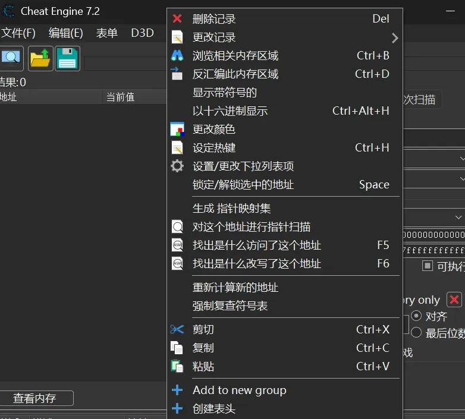465x419 pixels.
Task: Select 找出是什么改写了这个地址 entry
Action: [285, 263]
